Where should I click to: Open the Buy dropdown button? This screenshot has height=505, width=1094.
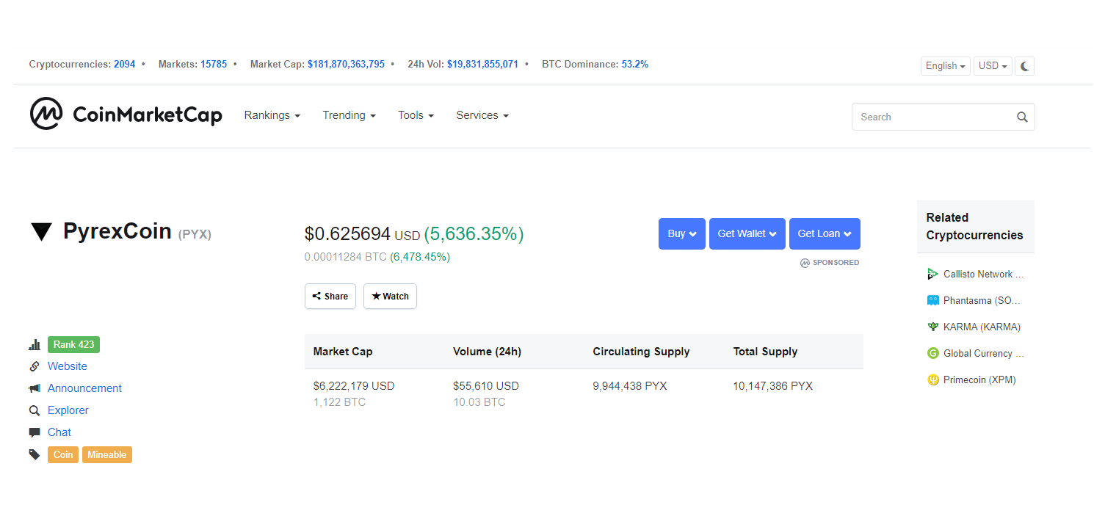coord(682,233)
